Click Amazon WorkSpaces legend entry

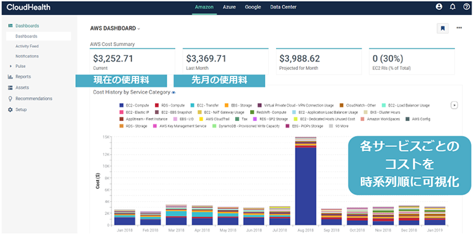point(380,119)
